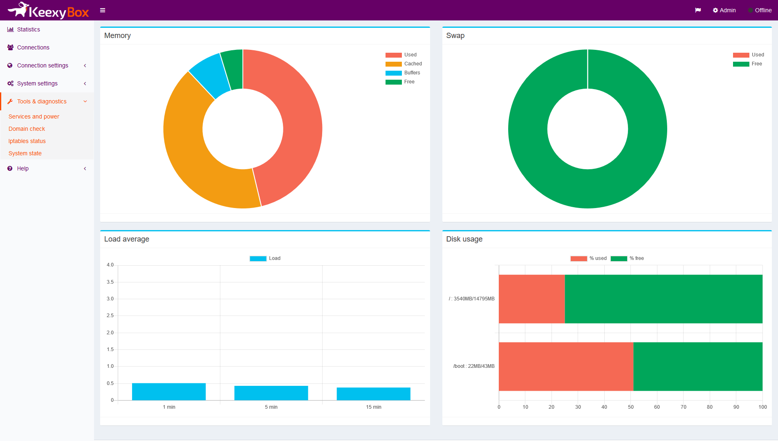This screenshot has height=441, width=778.
Task: Click the flag language icon
Action: click(x=698, y=10)
